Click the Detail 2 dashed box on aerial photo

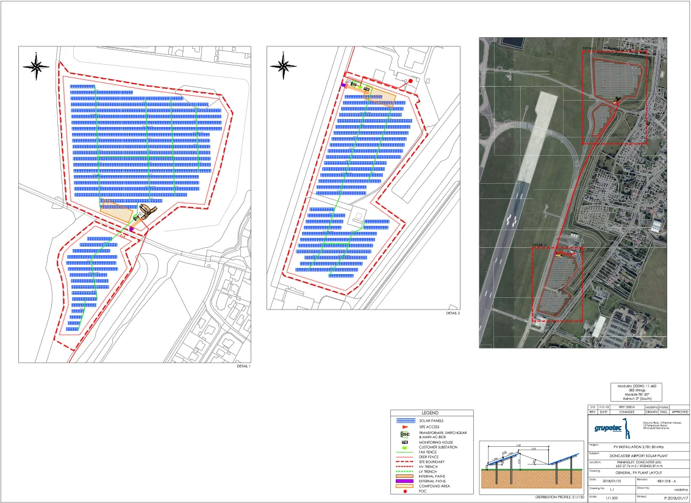(557, 284)
